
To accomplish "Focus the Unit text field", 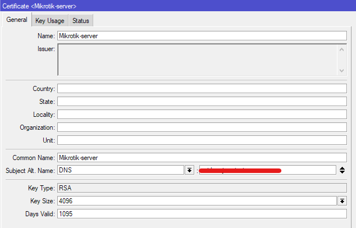I will pos(202,140).
